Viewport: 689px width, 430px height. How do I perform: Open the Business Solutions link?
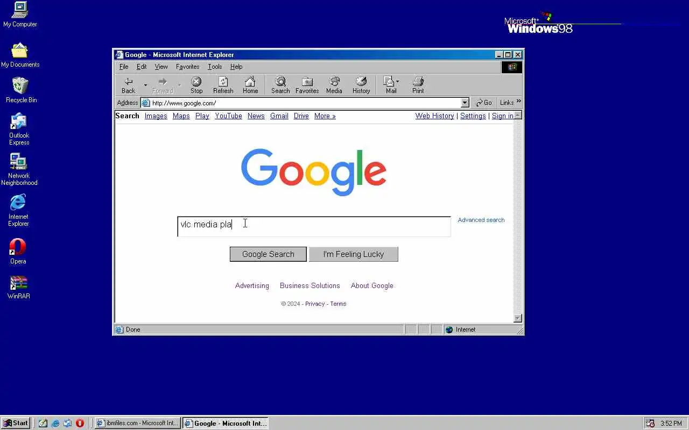click(x=310, y=285)
